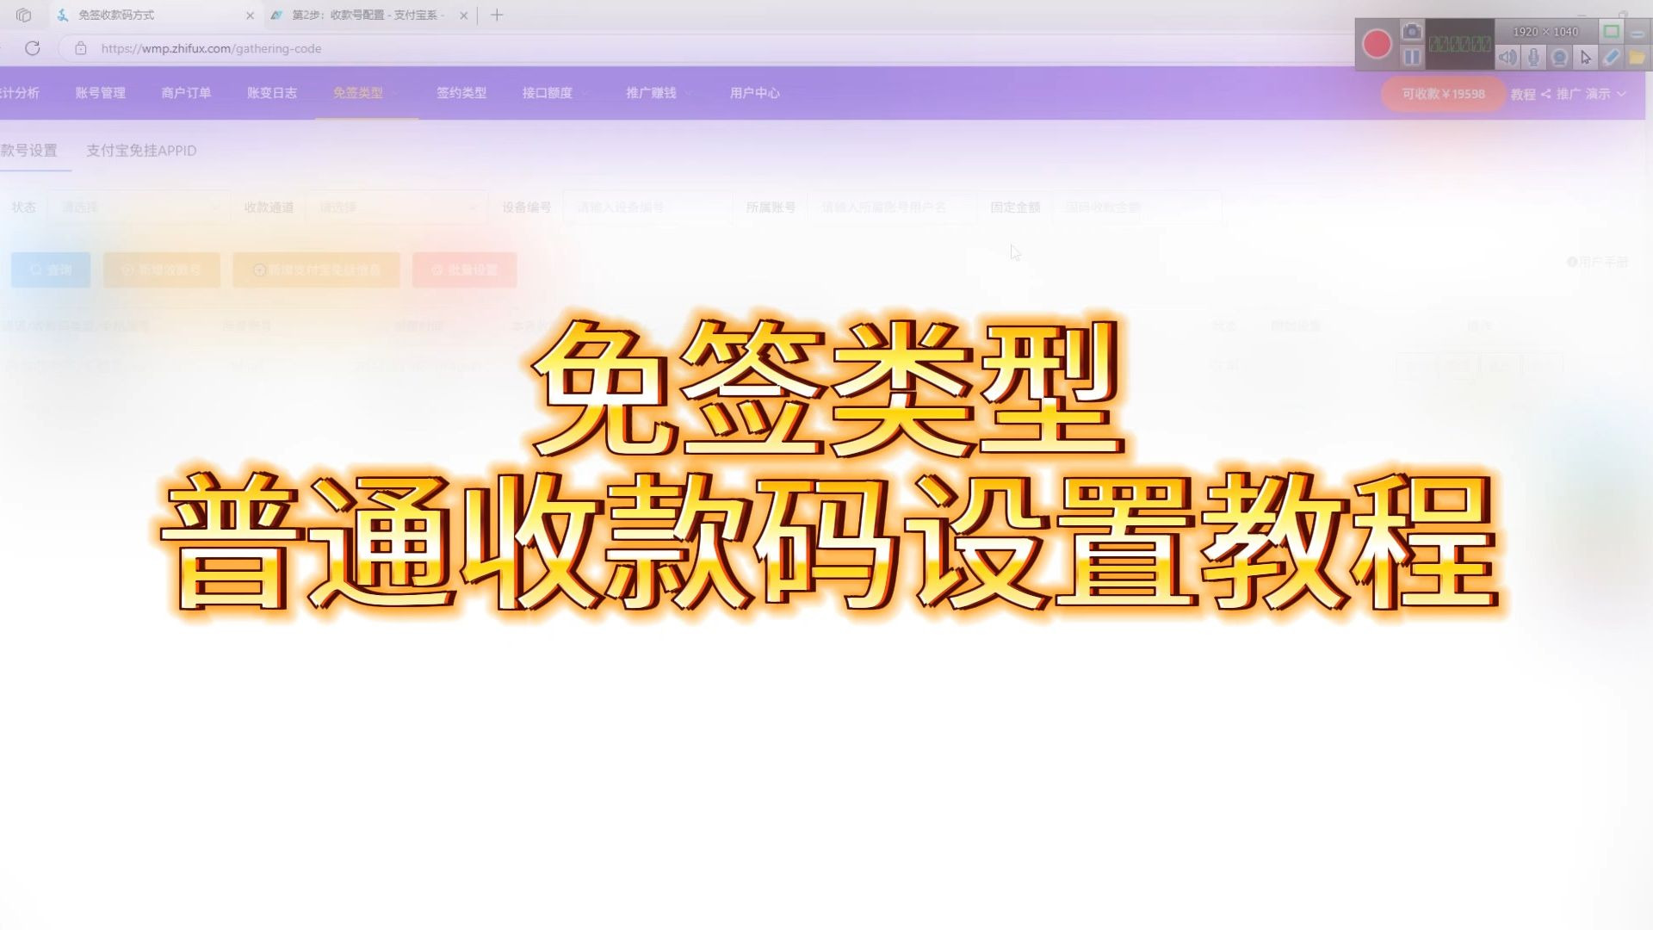Open the 收款通道 filter dropdown
Viewport: 1653px width, 930px height.
pyautogui.click(x=397, y=208)
